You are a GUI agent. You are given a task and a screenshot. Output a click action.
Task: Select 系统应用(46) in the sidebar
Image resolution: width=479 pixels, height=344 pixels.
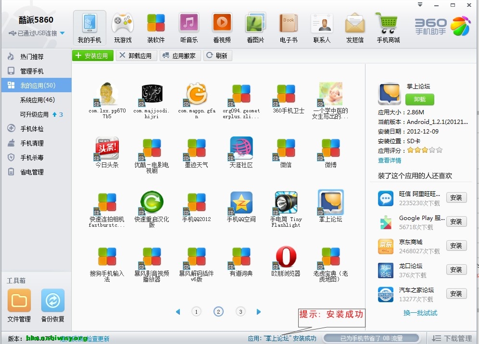(38, 100)
